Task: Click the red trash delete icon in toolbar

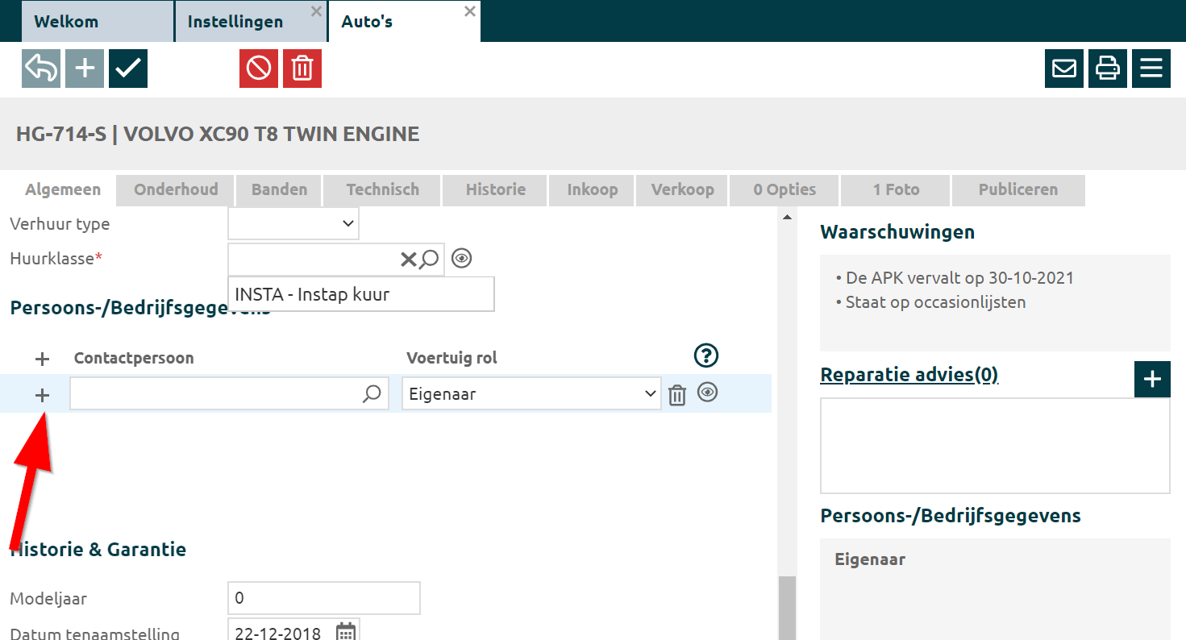Action: tap(302, 69)
